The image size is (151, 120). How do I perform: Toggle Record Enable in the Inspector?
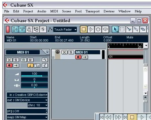click(x=9, y=65)
